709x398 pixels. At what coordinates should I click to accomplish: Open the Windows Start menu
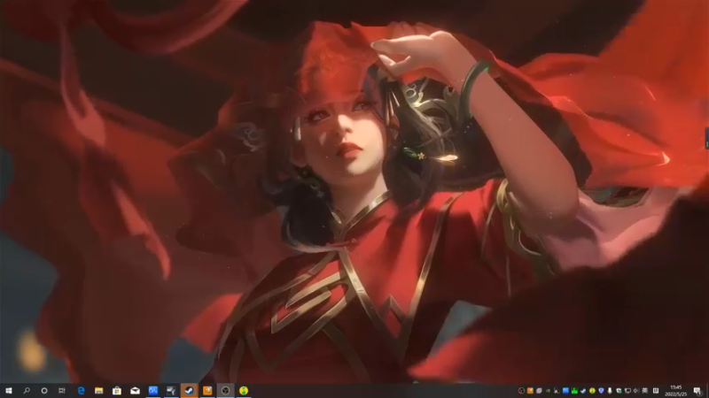point(8,391)
